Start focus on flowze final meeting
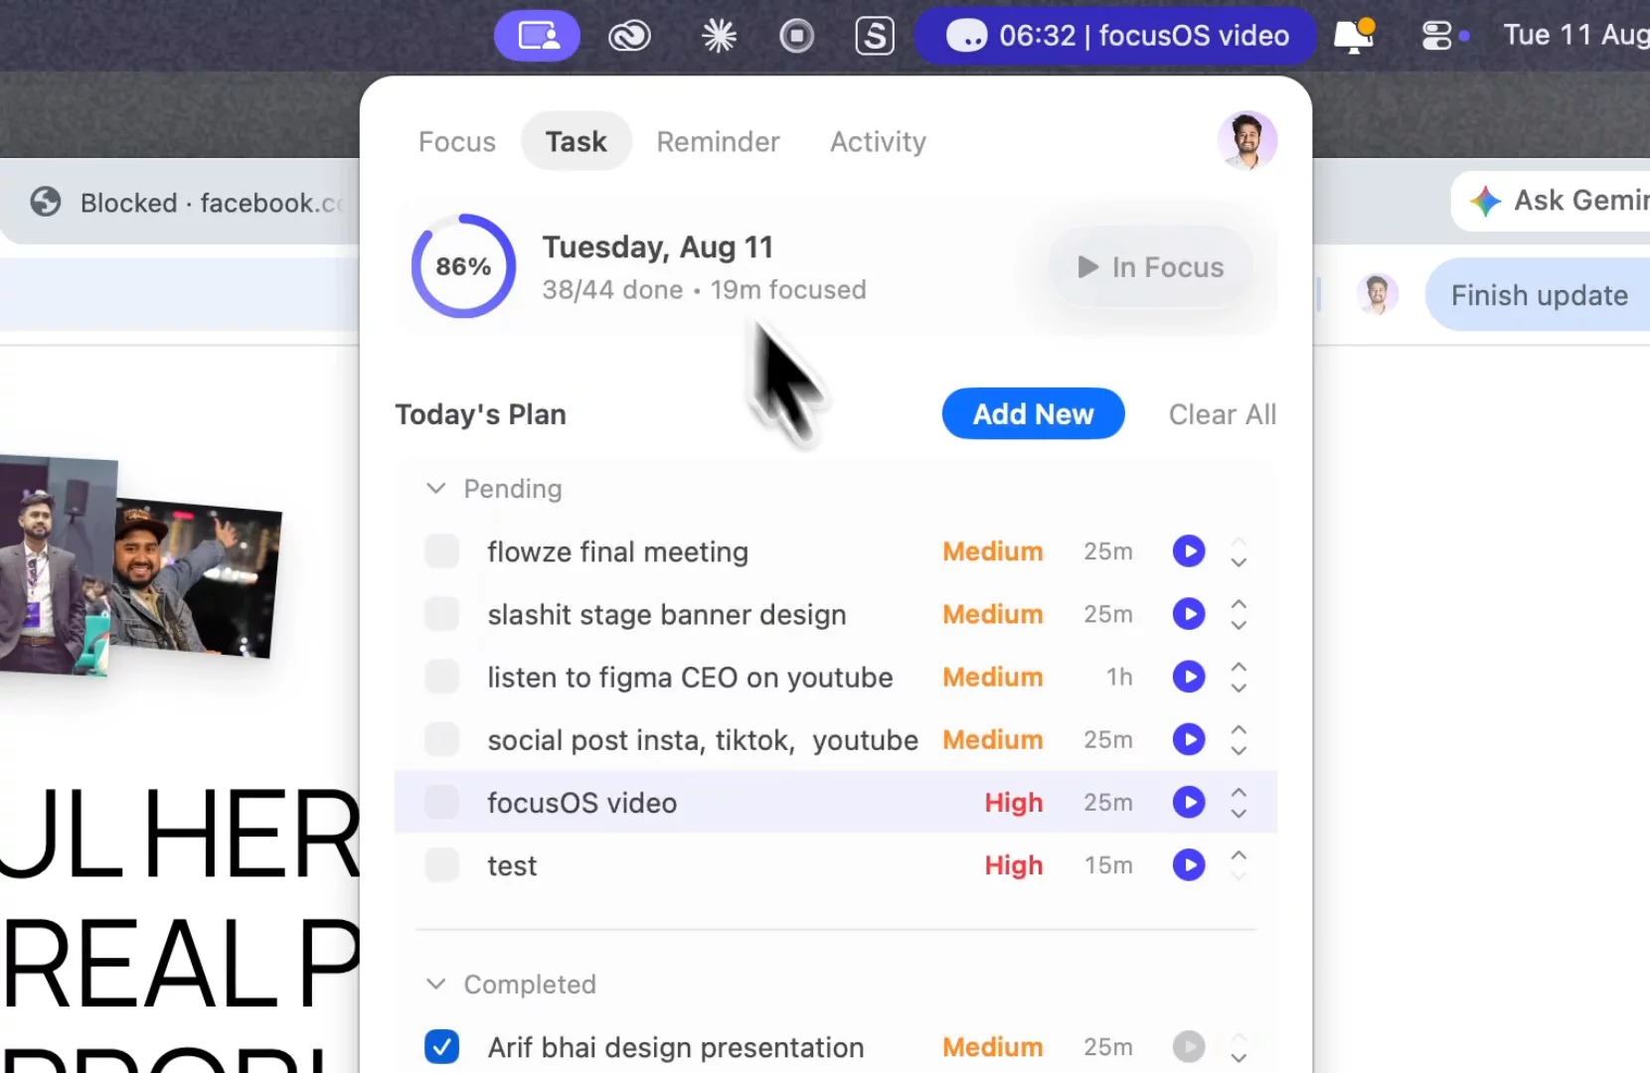 pos(1189,551)
